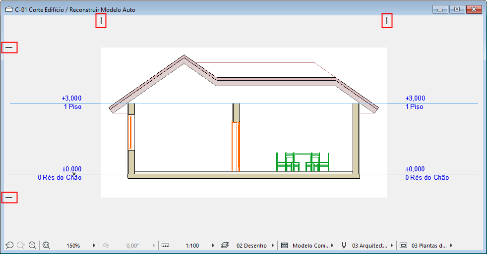Click the right ±0,000 level label

pos(415,169)
